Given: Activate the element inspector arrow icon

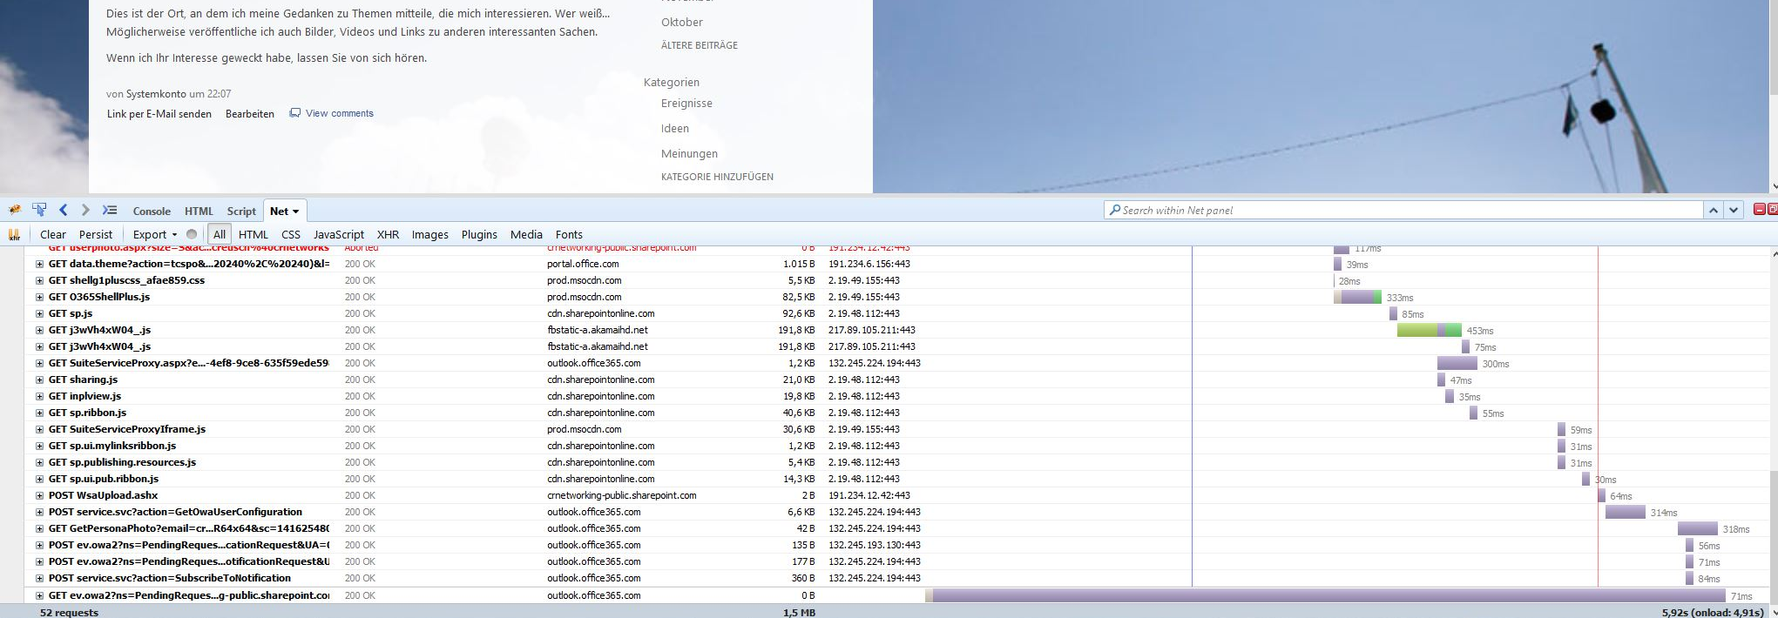Looking at the screenshot, I should point(39,211).
